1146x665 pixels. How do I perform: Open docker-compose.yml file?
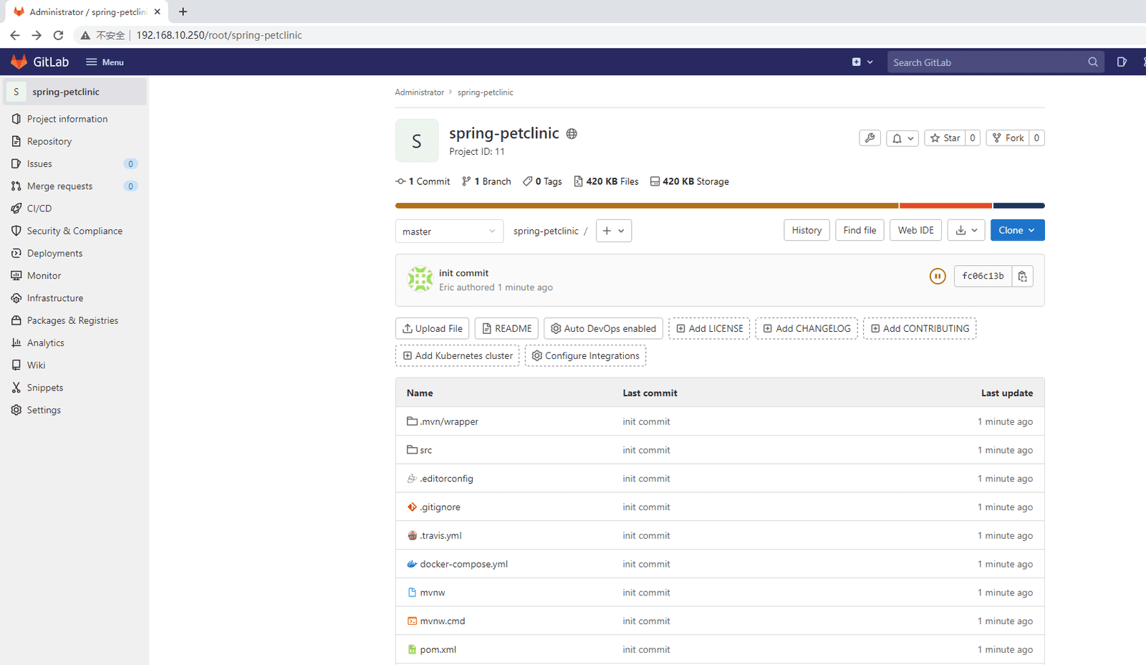tap(463, 564)
